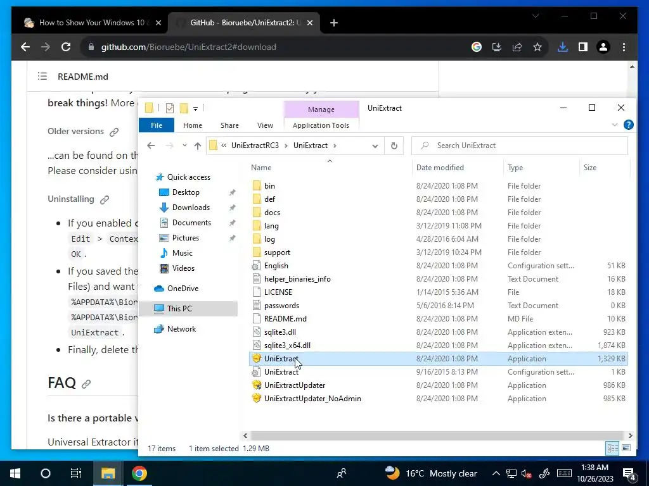This screenshot has height=486, width=649.
Task: Select the passwords text document
Action: click(x=281, y=306)
